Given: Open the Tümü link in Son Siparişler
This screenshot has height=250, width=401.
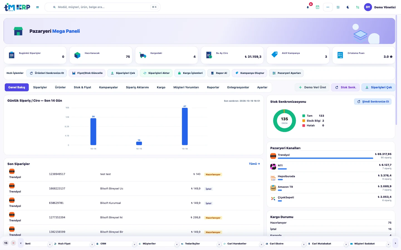Looking at the screenshot, I should [254, 164].
